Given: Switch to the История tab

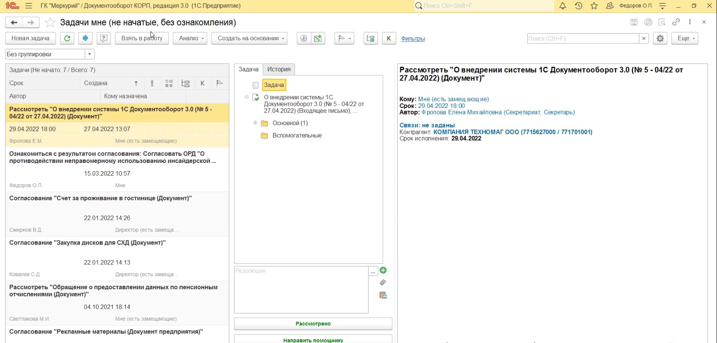Looking at the screenshot, I should (x=279, y=69).
